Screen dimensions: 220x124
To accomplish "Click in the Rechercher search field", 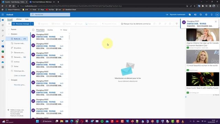I will point(50,14).
